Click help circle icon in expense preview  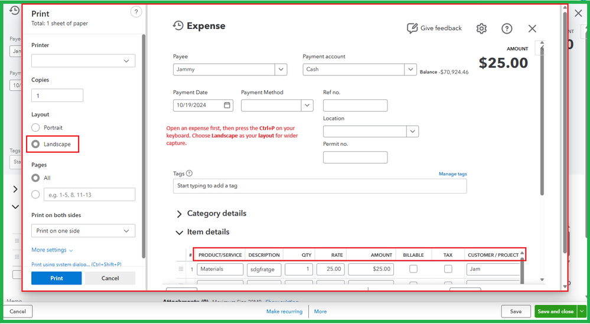pos(507,28)
